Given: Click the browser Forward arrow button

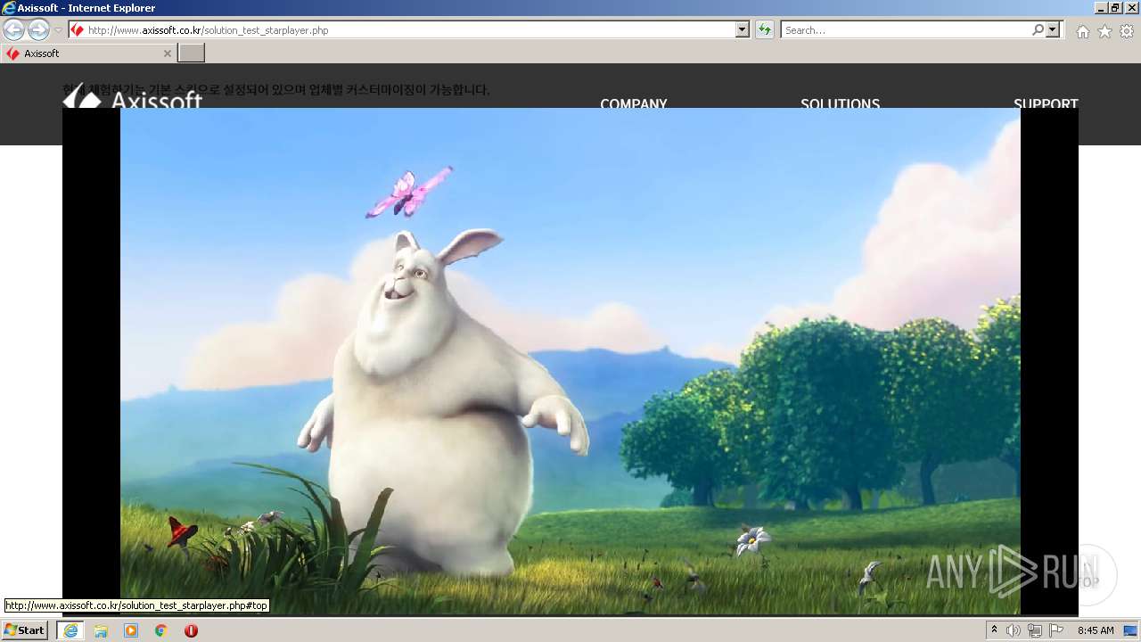Looking at the screenshot, I should (x=38, y=30).
